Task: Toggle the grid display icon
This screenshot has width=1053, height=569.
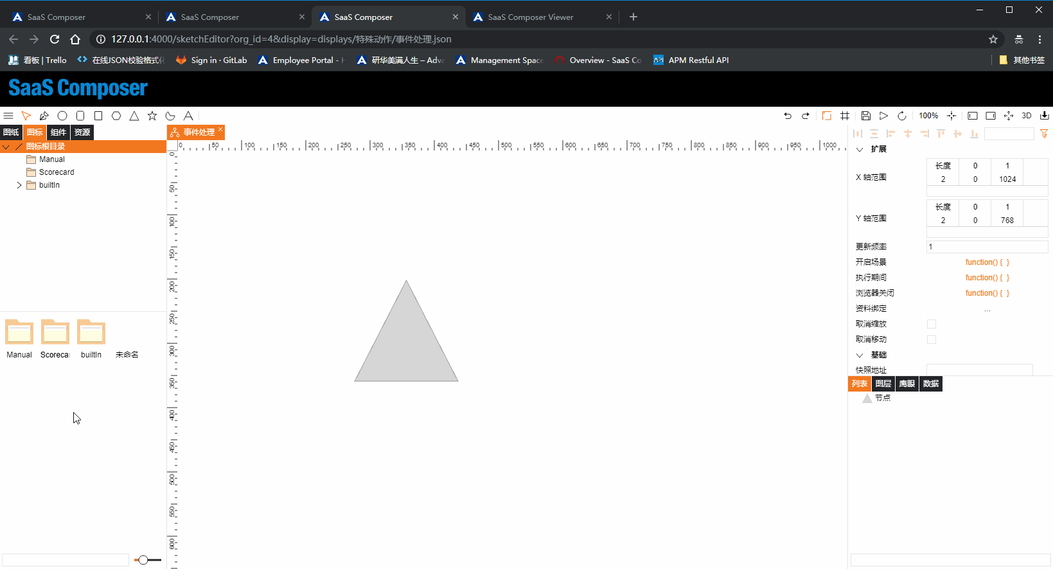Action: coord(845,116)
